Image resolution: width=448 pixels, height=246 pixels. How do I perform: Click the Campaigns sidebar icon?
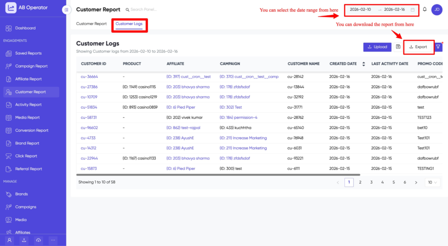click(x=9, y=207)
